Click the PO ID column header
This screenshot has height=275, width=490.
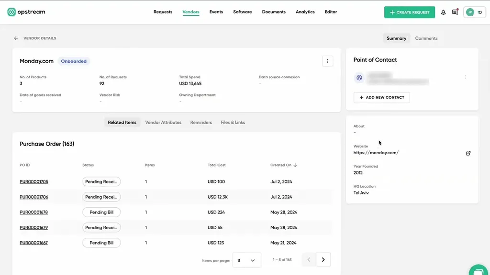tap(25, 165)
